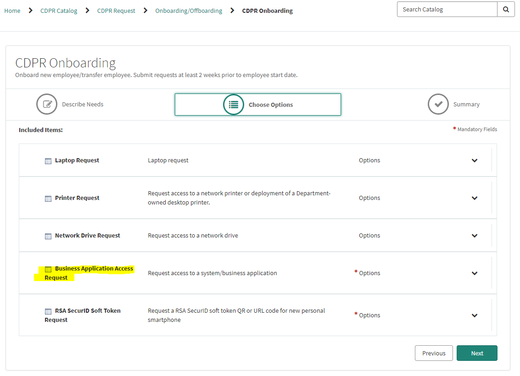Expand Business Application Access Request chevron
This screenshot has height=376, width=520.
point(475,273)
